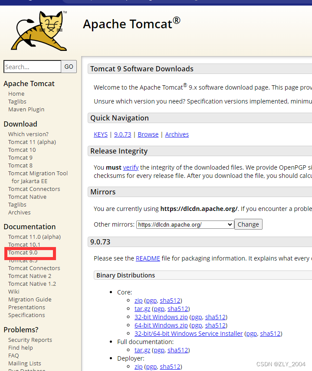Download the 32-bit Windows zip
Screen dimensions: 312x371
coord(161,317)
